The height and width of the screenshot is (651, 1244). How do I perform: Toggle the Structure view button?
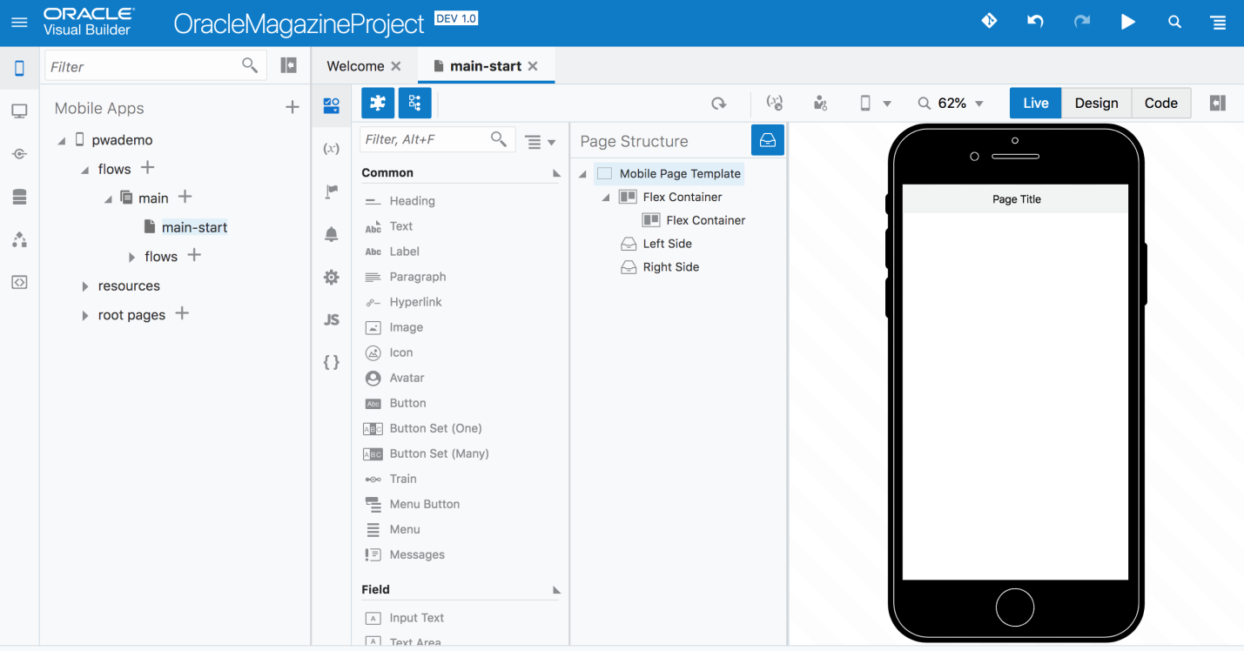414,103
